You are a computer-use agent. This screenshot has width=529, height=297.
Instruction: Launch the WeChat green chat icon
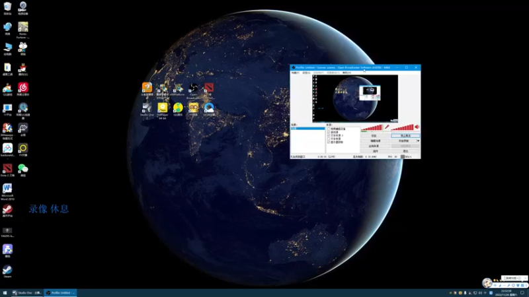click(x=23, y=170)
